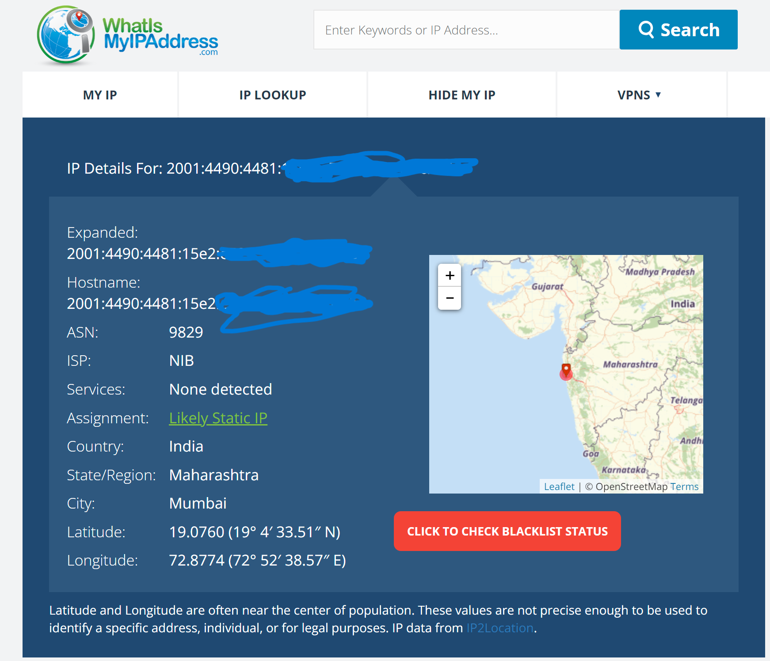
Task: Zoom out the map with minus button
Action: click(x=450, y=298)
